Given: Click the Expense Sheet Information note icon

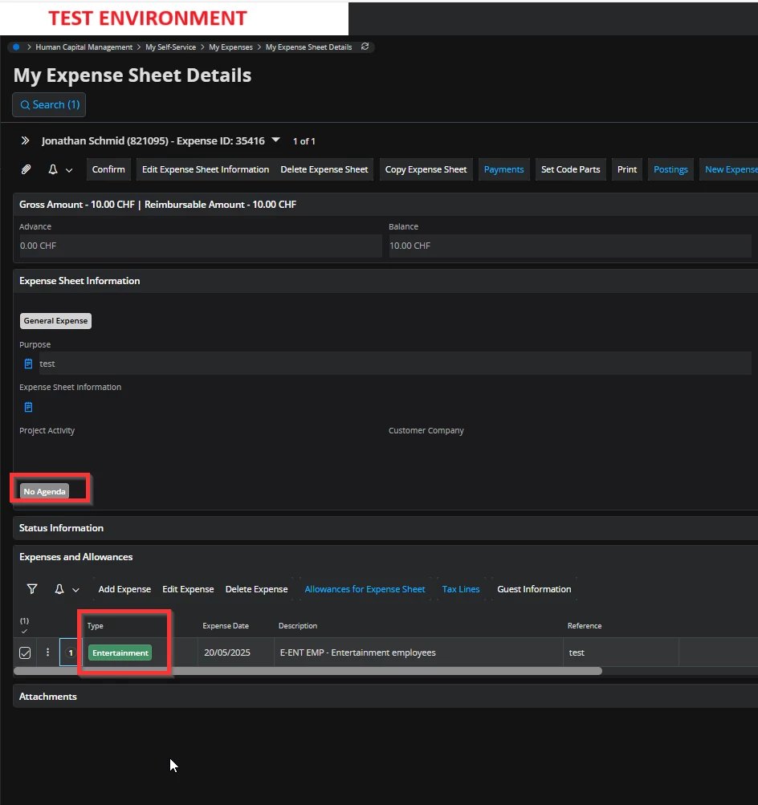Looking at the screenshot, I should [x=29, y=407].
